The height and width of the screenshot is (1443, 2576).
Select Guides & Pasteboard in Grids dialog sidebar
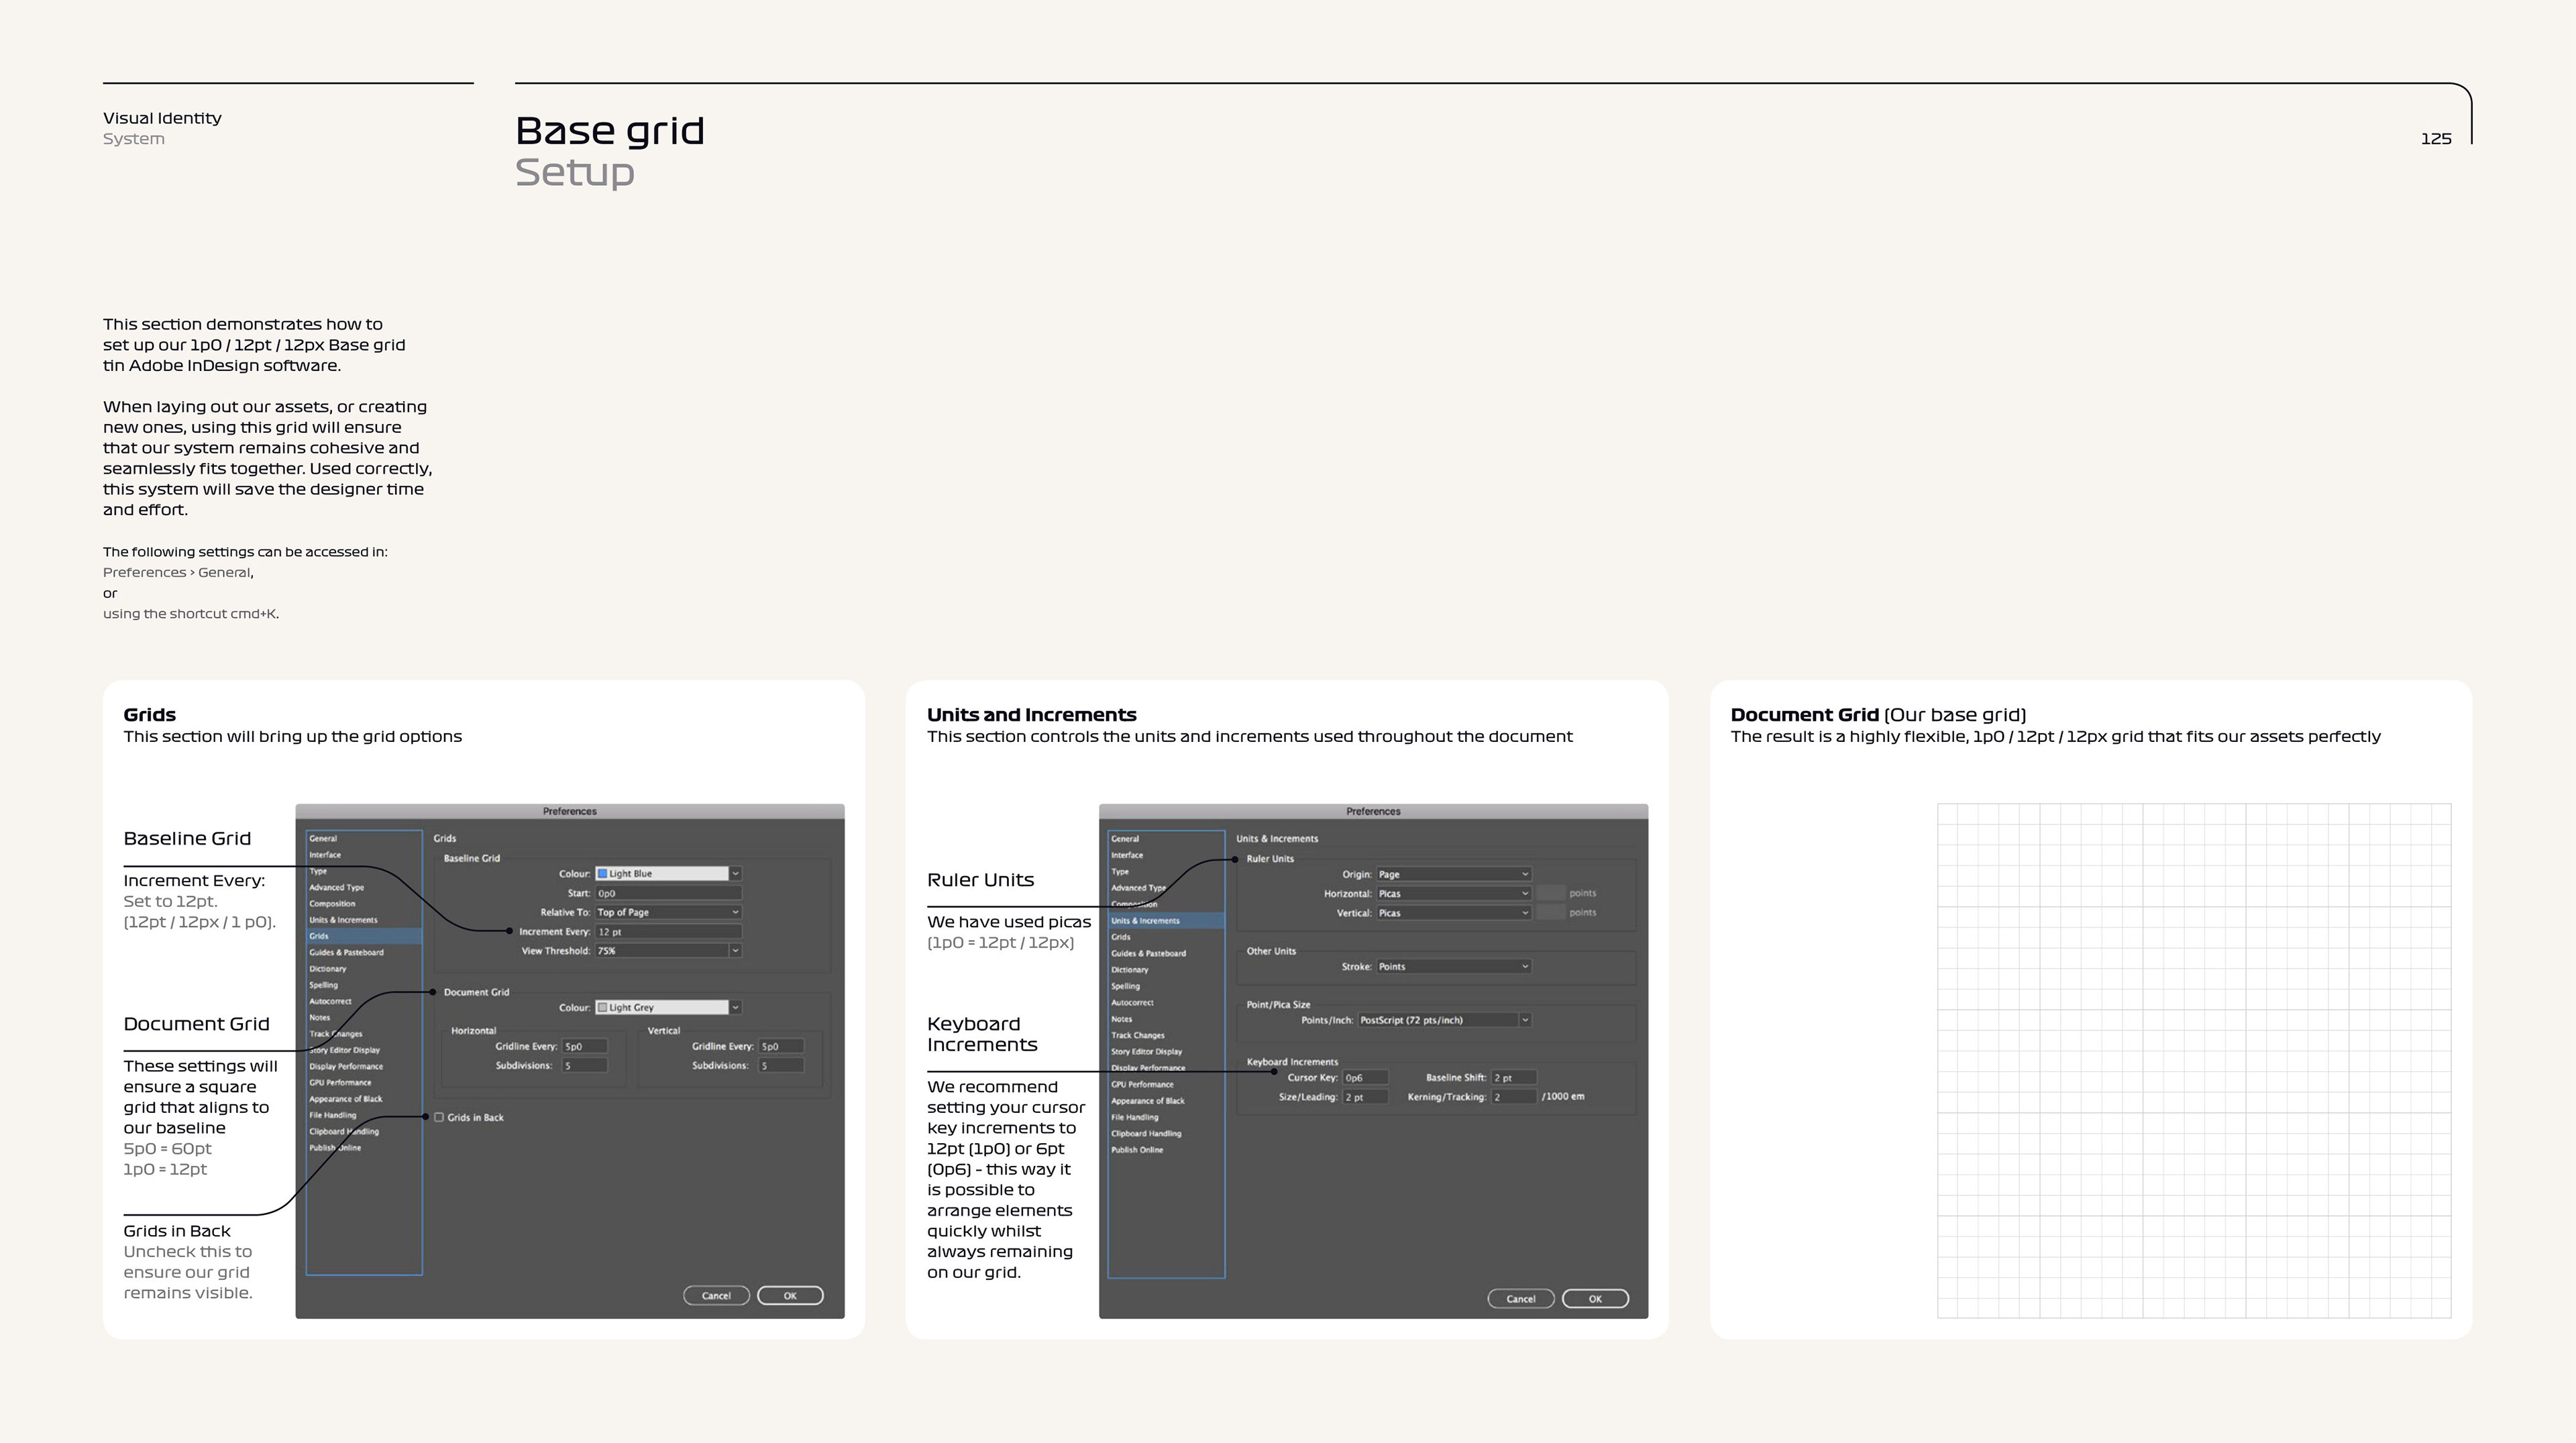pyautogui.click(x=346, y=953)
